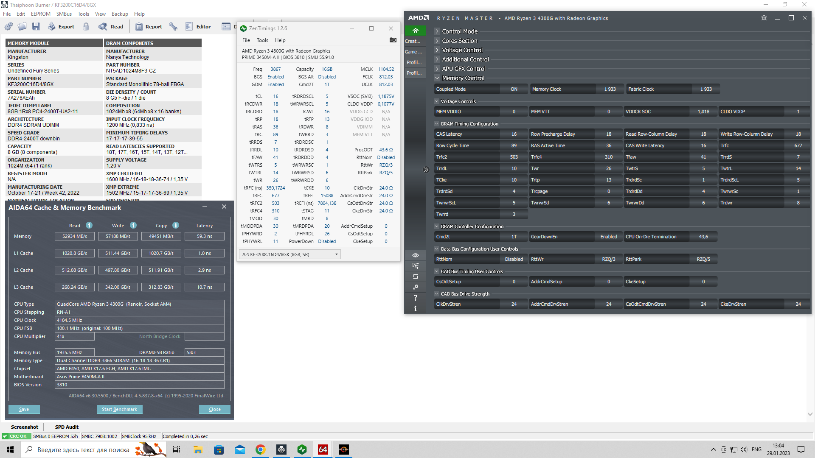Click the gears settings icon in Thaiphoon Burner toolbar
This screenshot has height=458, width=815.
pyautogui.click(x=8, y=26)
